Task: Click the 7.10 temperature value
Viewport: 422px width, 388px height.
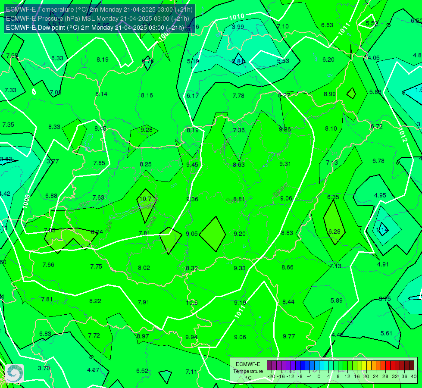Action: tap(283, 26)
